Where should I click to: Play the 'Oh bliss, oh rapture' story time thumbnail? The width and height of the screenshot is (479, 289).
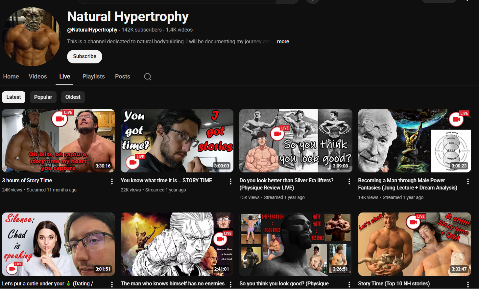click(58, 141)
